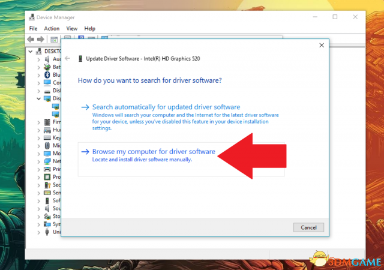Click the processor icon beside 'Pro'
This screenshot has width=384, height=270.
(47, 177)
